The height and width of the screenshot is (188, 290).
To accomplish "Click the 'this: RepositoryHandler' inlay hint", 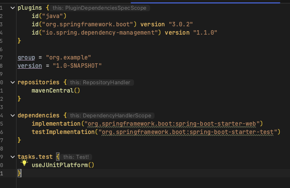I will point(100,82).
